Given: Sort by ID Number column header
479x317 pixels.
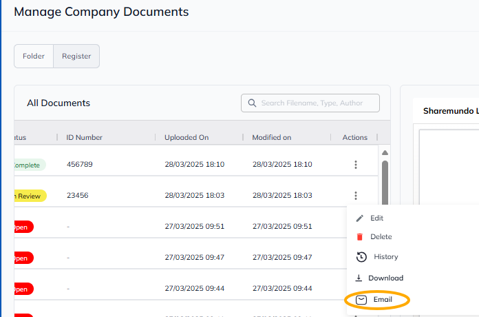Looking at the screenshot, I should pos(84,138).
